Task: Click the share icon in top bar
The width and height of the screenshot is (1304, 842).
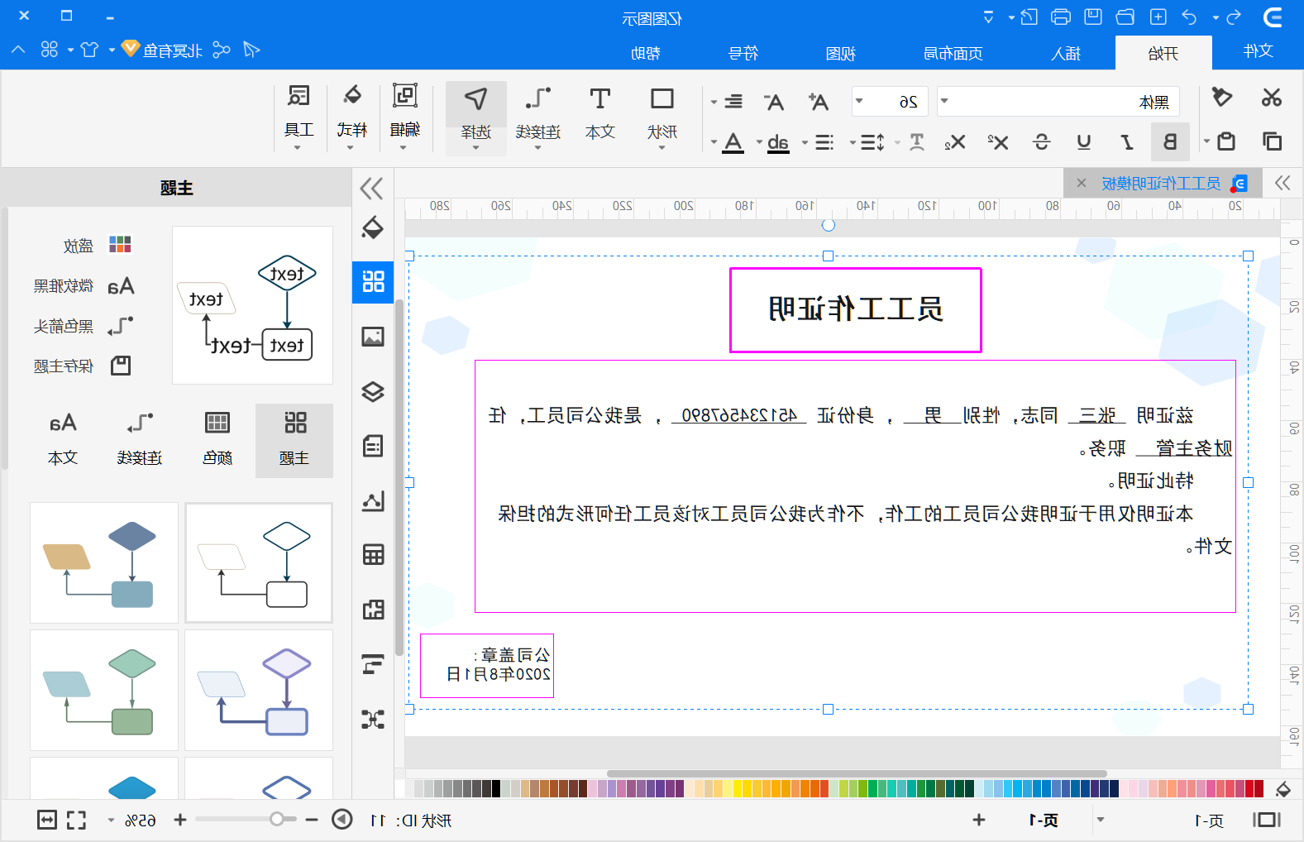Action: 221,50
